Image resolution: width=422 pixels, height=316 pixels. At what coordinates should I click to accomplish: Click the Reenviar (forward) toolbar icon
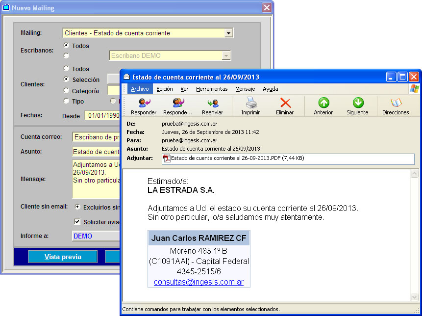point(213,106)
